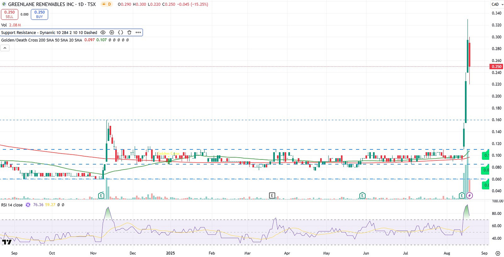Open the late-May earnings E marker
This screenshot has width=504, height=257.
coord(362,195)
